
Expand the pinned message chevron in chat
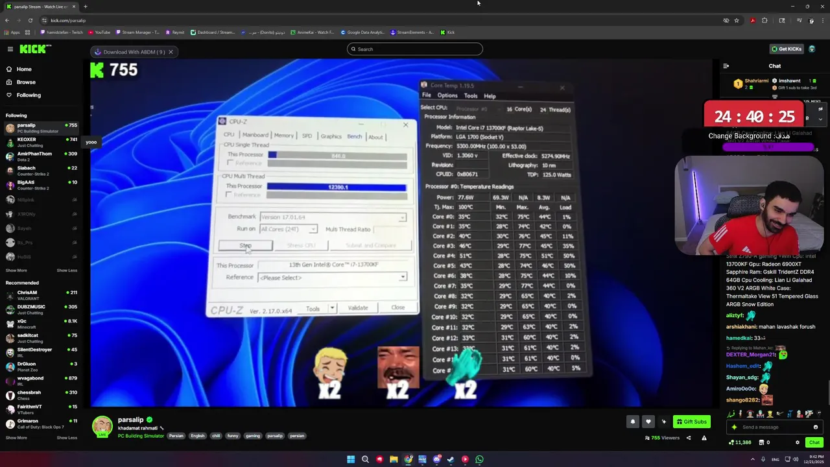820,119
